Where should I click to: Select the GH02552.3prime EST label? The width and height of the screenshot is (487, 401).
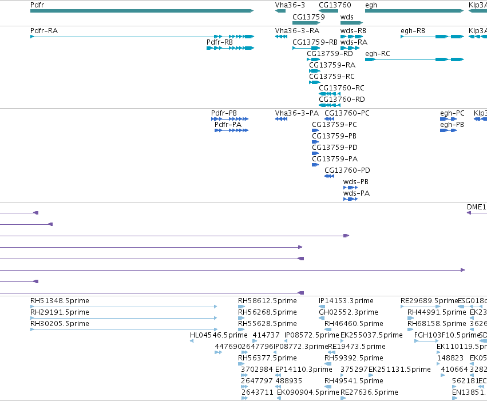click(349, 312)
